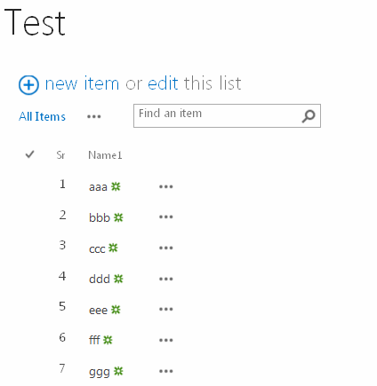The height and width of the screenshot is (386, 377).
Task: Open ellipsis menu for item fff
Action: [166, 340]
